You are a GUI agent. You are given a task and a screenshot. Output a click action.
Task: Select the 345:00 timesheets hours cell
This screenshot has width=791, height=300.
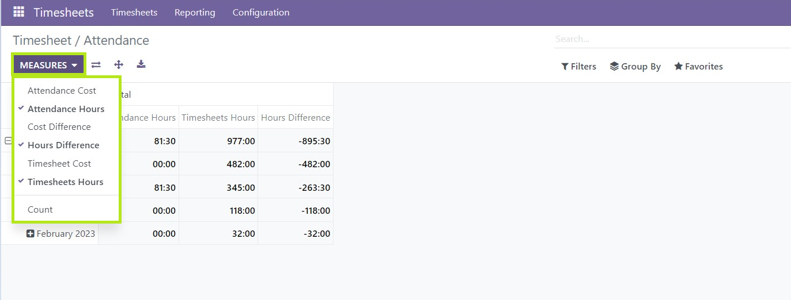coord(218,187)
